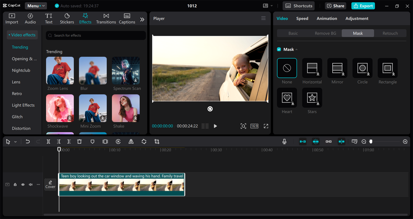Switch to the Speed tab
Screen dimensions: 413x219
coord(302,18)
